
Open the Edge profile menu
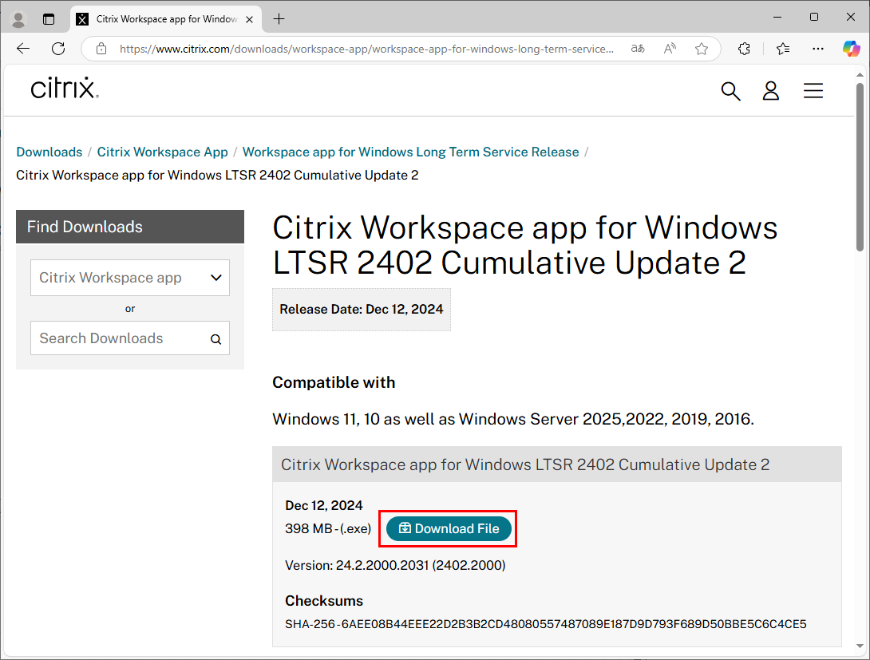pyautogui.click(x=18, y=18)
